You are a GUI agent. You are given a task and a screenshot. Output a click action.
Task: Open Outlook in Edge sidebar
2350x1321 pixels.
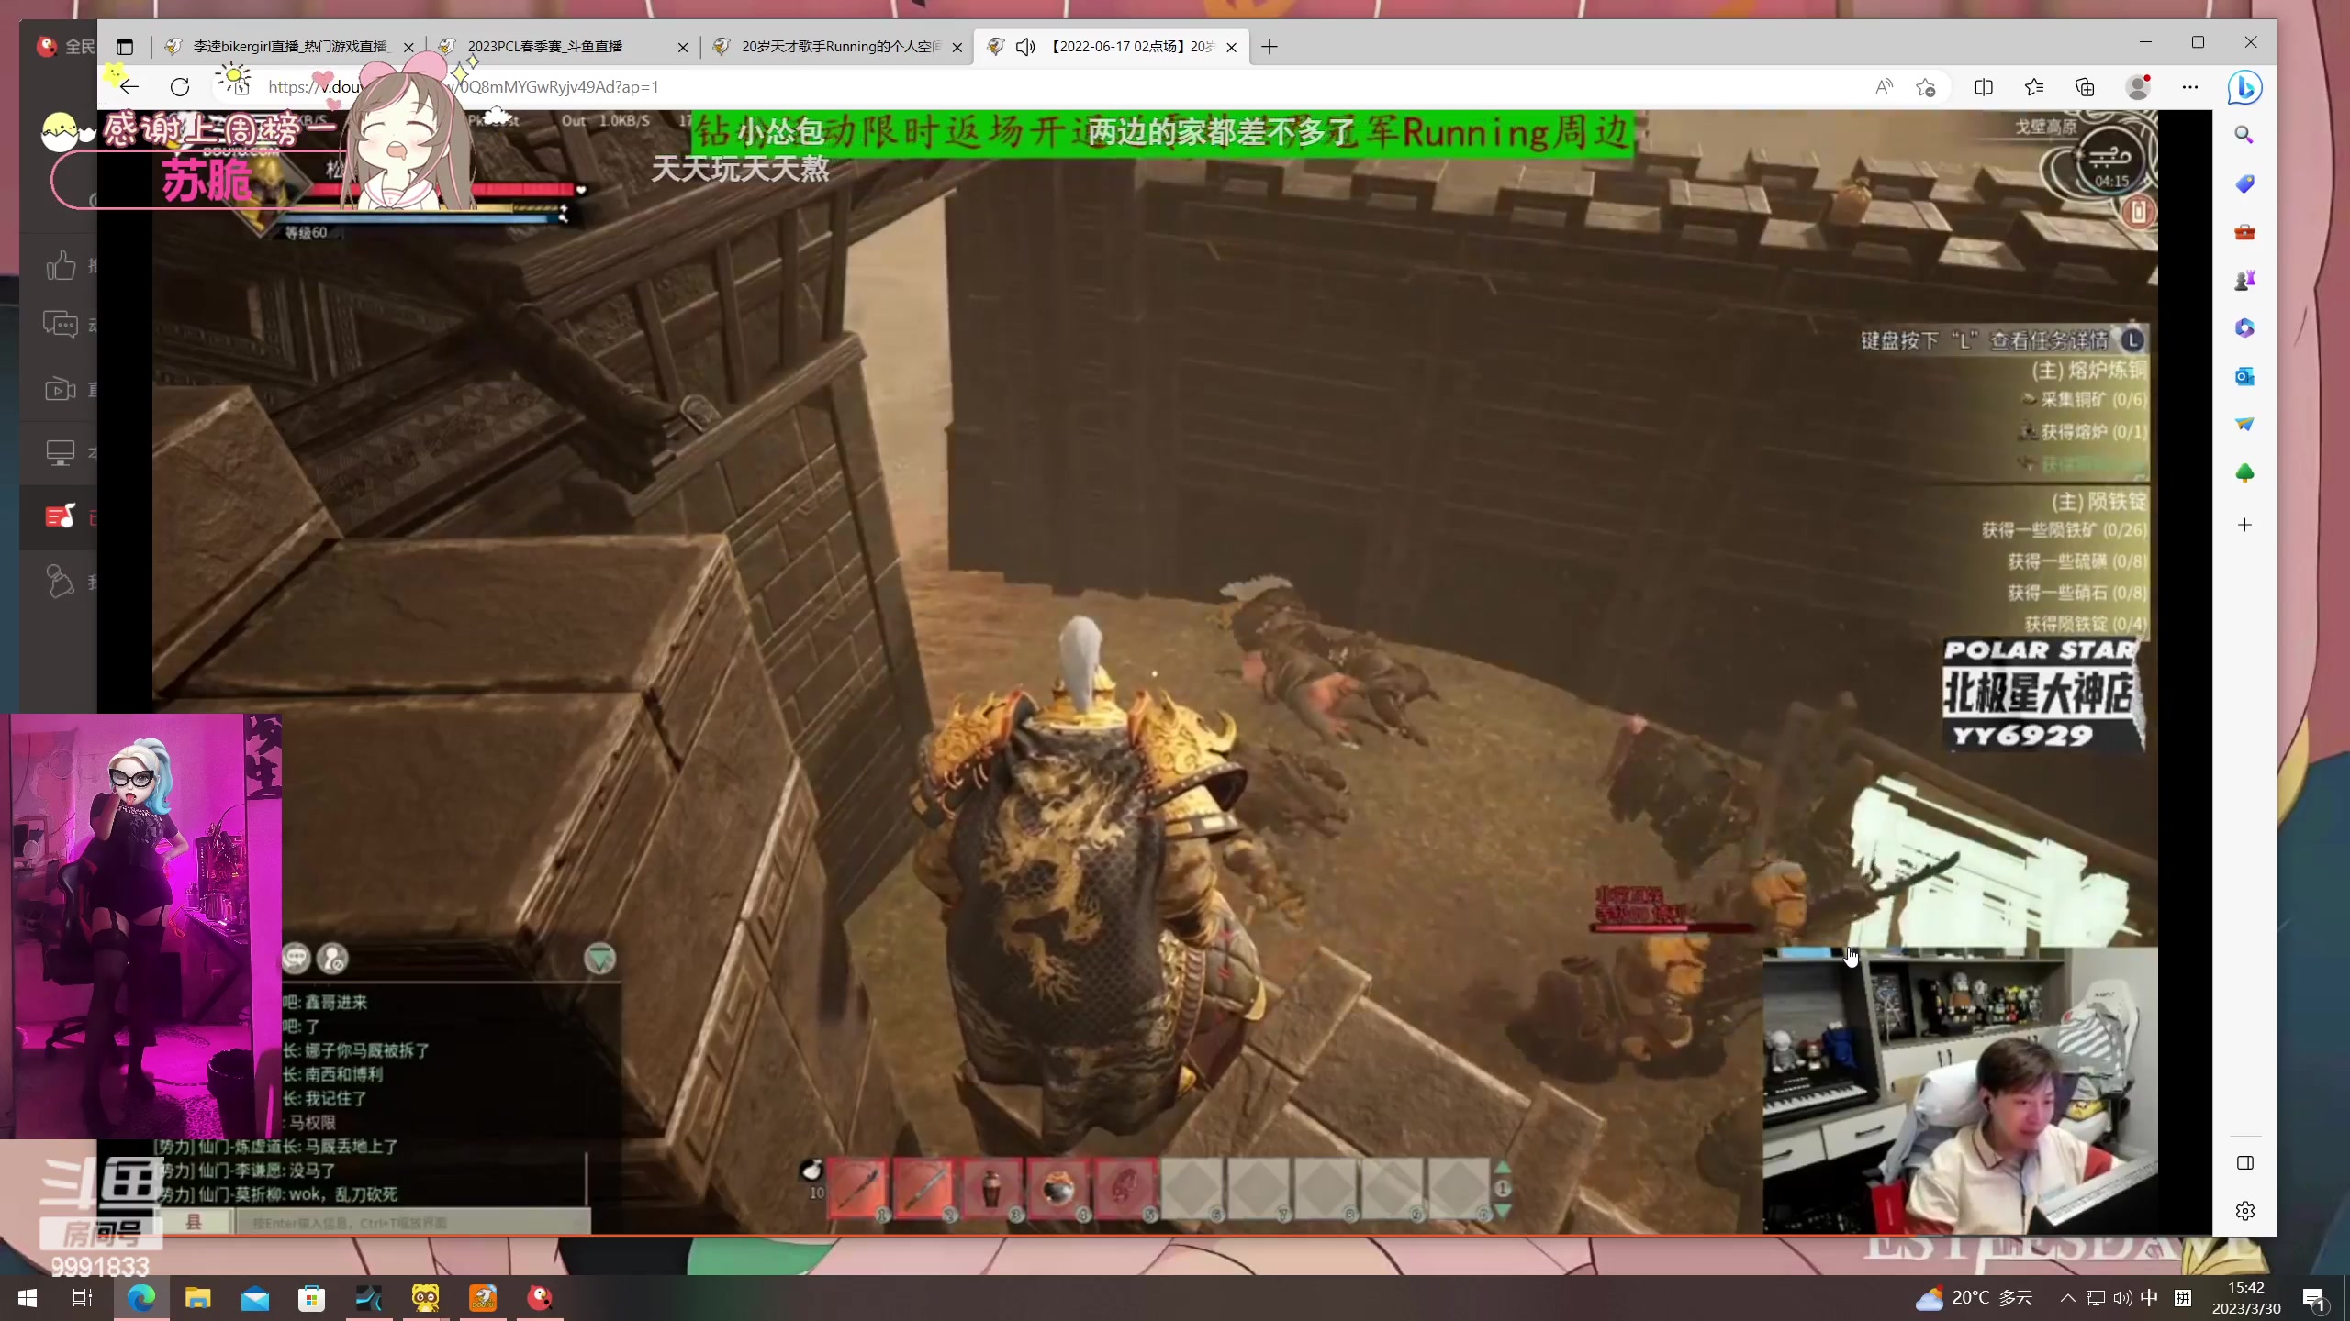click(2244, 376)
